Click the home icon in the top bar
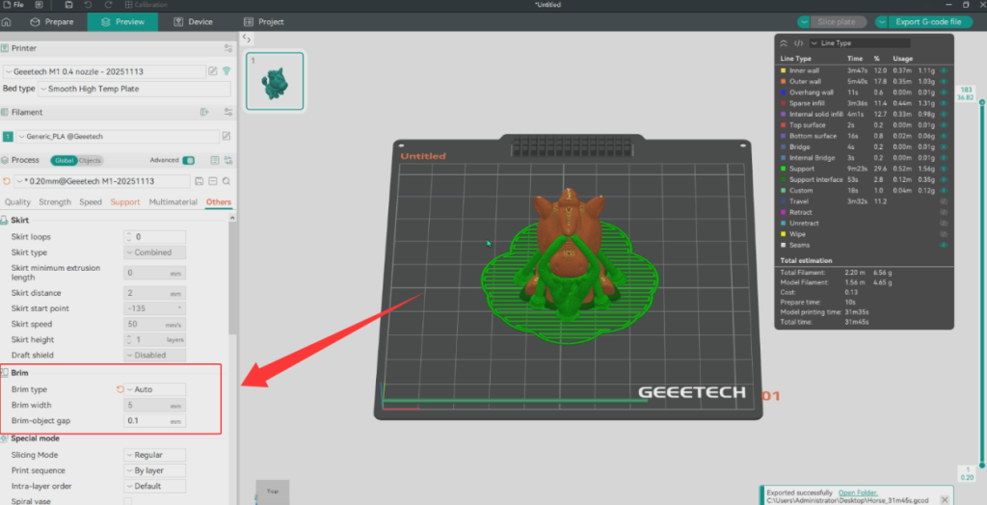This screenshot has width=987, height=505. click(7, 21)
